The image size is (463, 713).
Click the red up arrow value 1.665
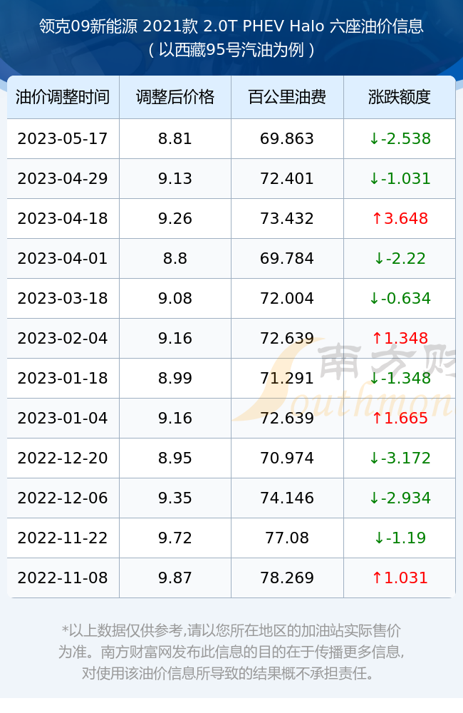[400, 418]
